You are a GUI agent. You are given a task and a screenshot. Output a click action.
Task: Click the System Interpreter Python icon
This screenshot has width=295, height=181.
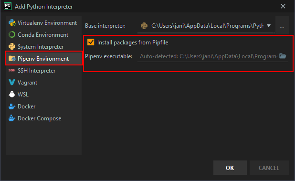12,46
